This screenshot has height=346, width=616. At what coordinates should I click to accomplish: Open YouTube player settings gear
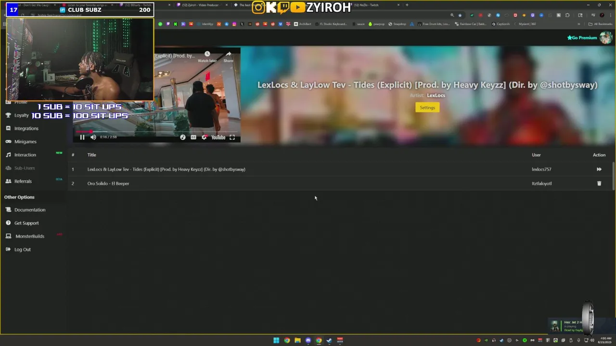[204, 137]
